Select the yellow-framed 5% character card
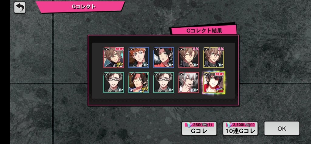Image resolution: width=311 pixels, height=144 pixels. point(214,58)
